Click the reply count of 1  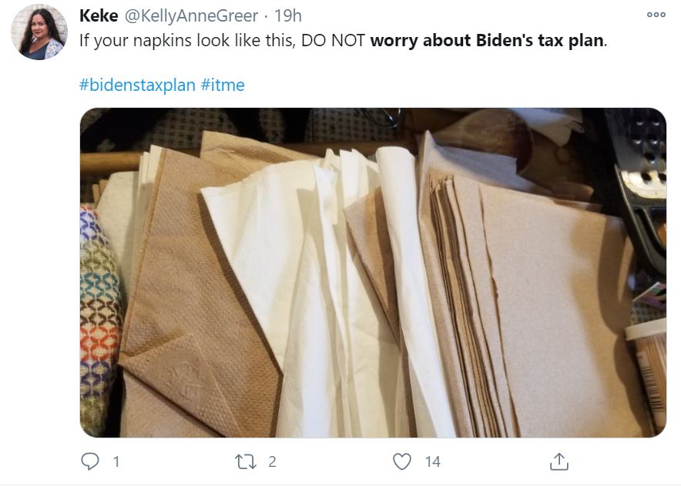tap(116, 461)
